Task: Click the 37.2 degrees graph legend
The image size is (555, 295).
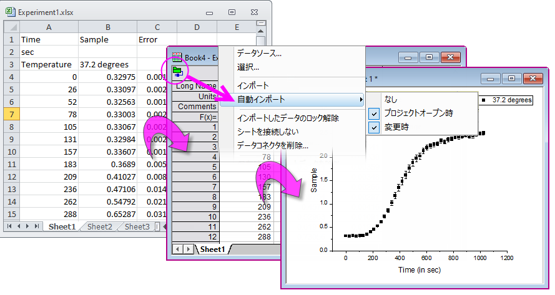Action: (506, 100)
